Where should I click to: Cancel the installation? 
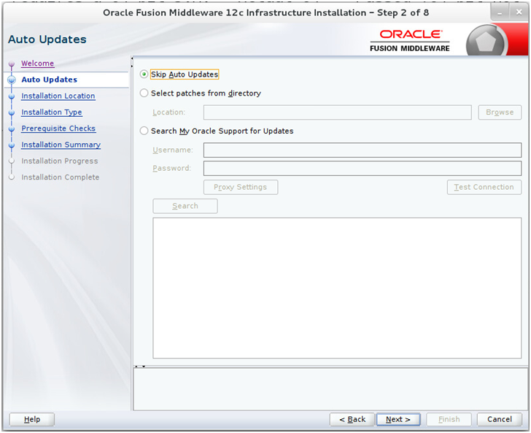coord(500,419)
